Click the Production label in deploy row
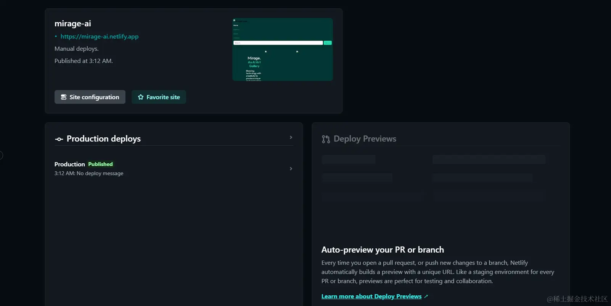Viewport: 611px width, 306px height. coord(70,164)
